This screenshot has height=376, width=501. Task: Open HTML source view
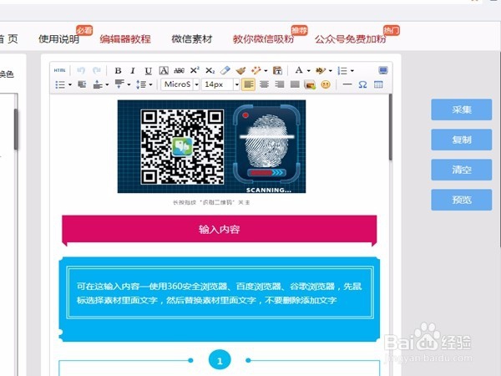click(59, 70)
